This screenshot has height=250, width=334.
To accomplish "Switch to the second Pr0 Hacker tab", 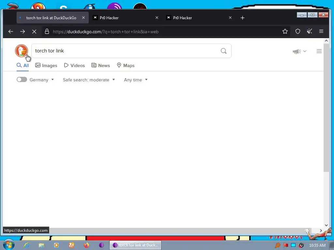I will click(199, 18).
